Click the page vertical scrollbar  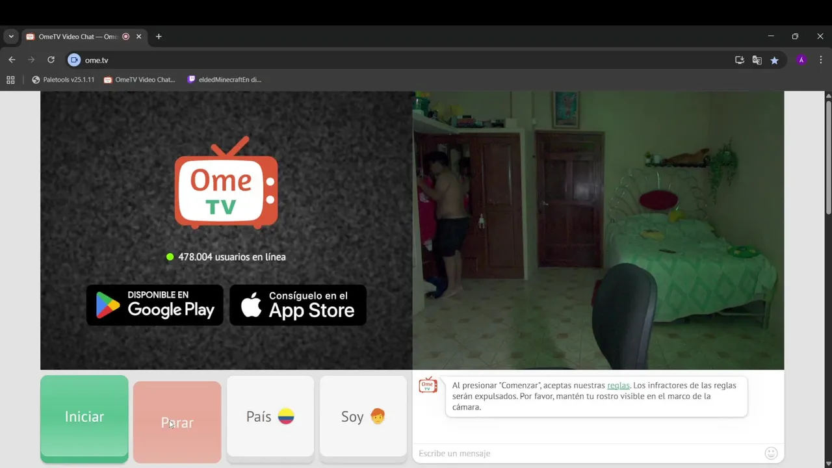coord(828,156)
